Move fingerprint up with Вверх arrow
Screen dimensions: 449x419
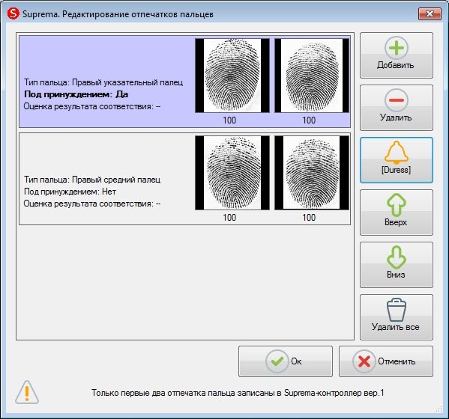point(397,212)
